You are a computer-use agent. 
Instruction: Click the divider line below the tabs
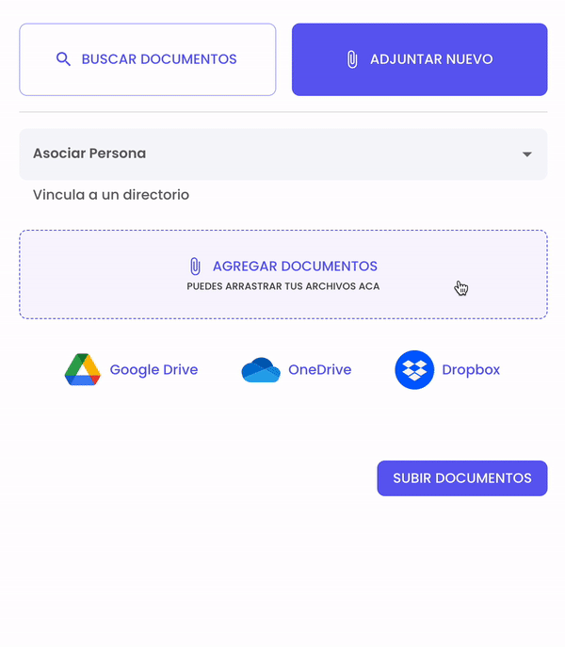click(x=282, y=112)
